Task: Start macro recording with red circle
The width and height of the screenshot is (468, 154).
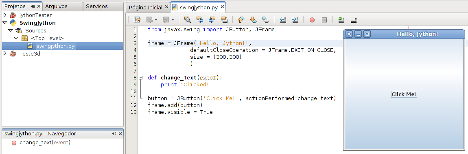Action: coord(312,20)
